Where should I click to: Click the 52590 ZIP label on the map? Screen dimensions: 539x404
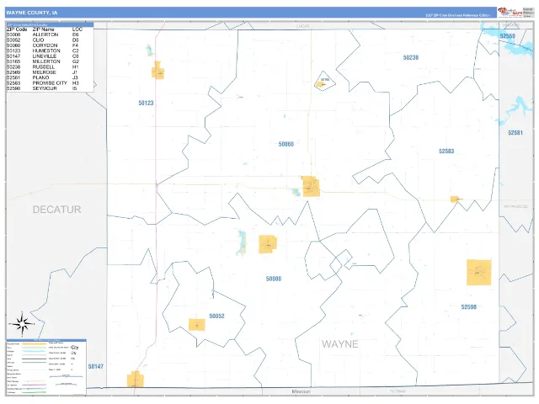(469, 306)
